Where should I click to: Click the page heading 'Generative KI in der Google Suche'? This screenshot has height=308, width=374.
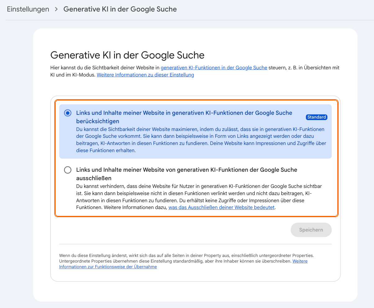(x=127, y=55)
